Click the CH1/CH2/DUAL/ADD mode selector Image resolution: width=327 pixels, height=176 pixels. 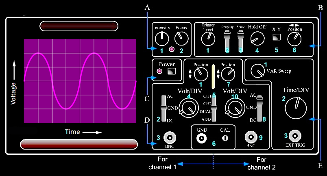click(213, 108)
